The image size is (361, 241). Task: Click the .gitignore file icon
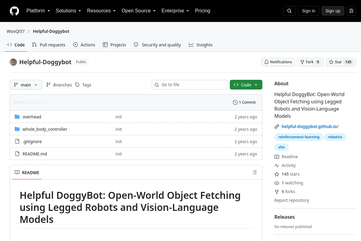pyautogui.click(x=17, y=142)
